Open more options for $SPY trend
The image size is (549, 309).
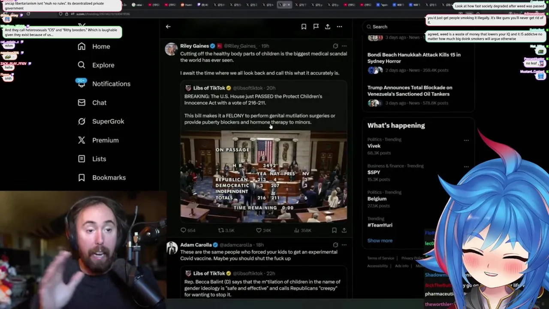pyautogui.click(x=466, y=167)
